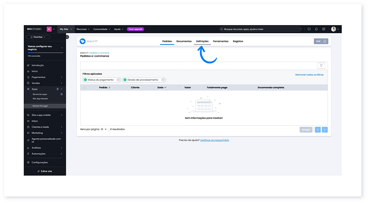Viewport: 368px width, 203px height.
Task: Open the filter funnel icon
Action: point(322,66)
